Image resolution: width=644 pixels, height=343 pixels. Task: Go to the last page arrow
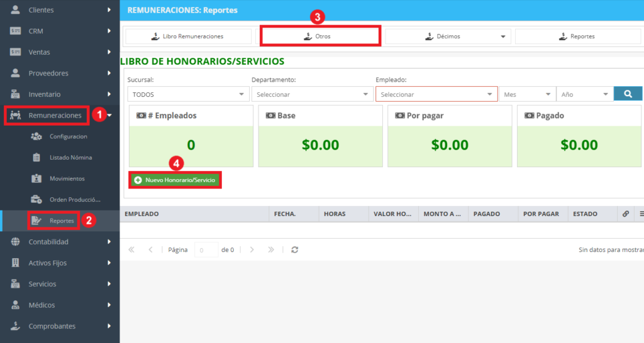[x=270, y=249]
